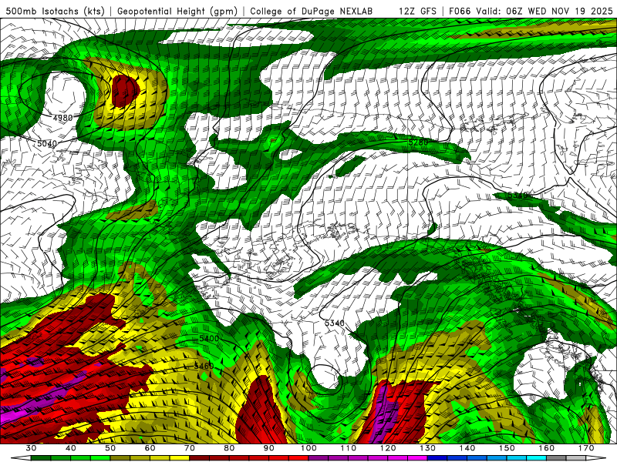Click the 5280 height contour label
The height and width of the screenshot is (462, 617).
418,142
